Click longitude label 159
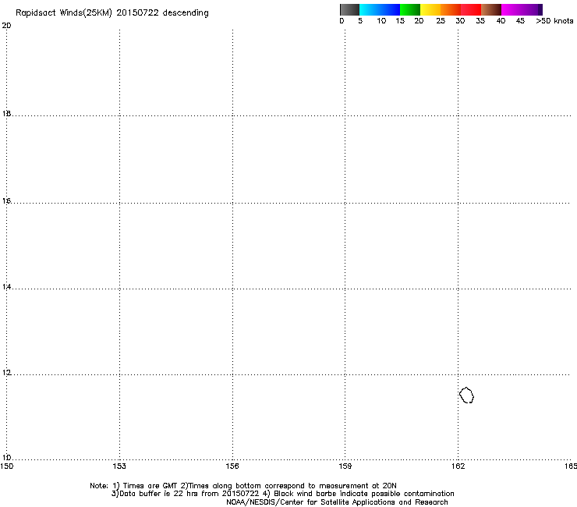Screen dimensions: 577x507 [345, 466]
